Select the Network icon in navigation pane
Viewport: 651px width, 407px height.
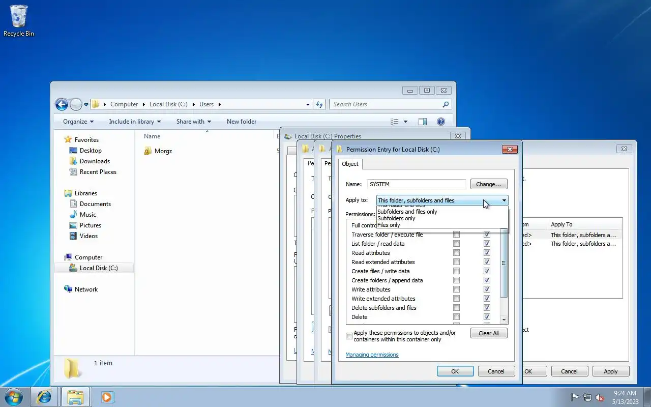(x=68, y=289)
